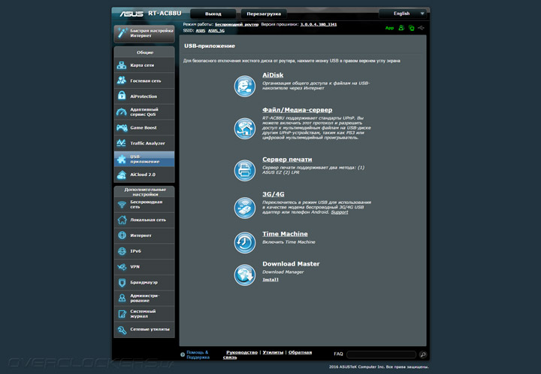The image size is (541, 374).
Task: Open the Wireless network settings item
Action: (144, 204)
